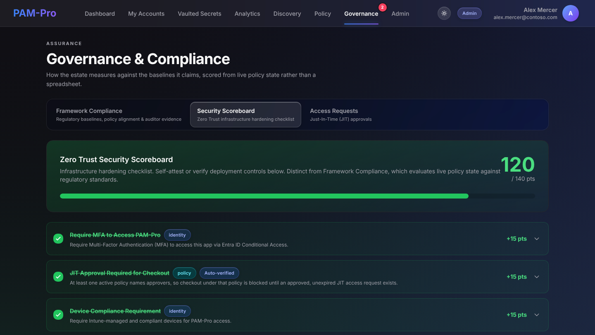The height and width of the screenshot is (335, 595).
Task: Toggle the Device Compliance check mark
Action: 58,315
